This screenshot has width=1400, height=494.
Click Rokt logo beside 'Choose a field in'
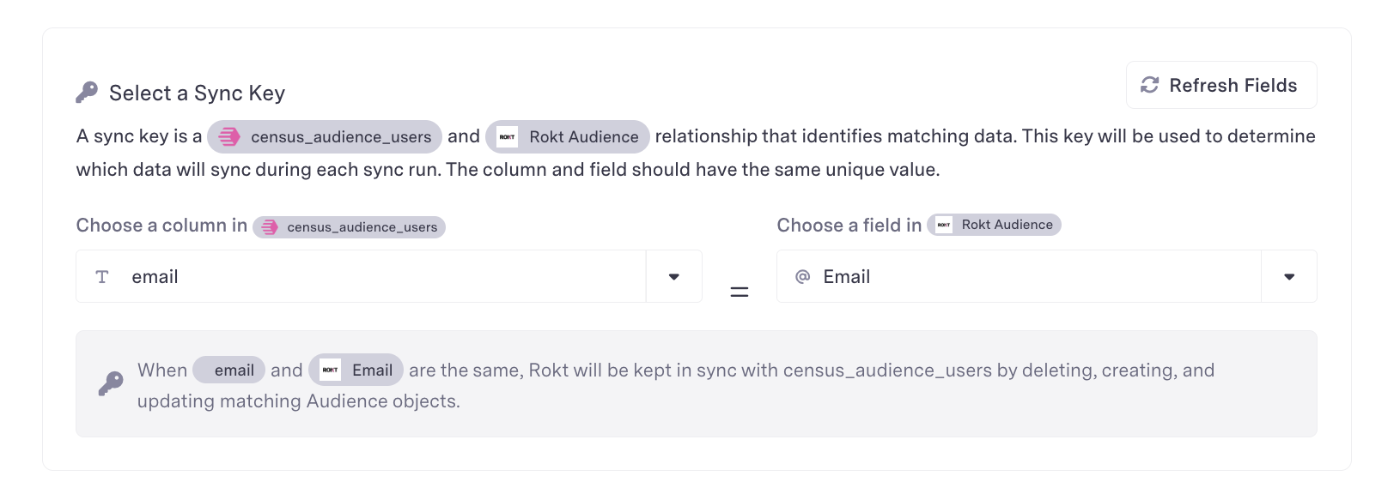point(944,225)
